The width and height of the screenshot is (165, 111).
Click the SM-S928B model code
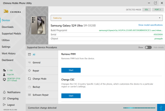[x=90, y=26]
